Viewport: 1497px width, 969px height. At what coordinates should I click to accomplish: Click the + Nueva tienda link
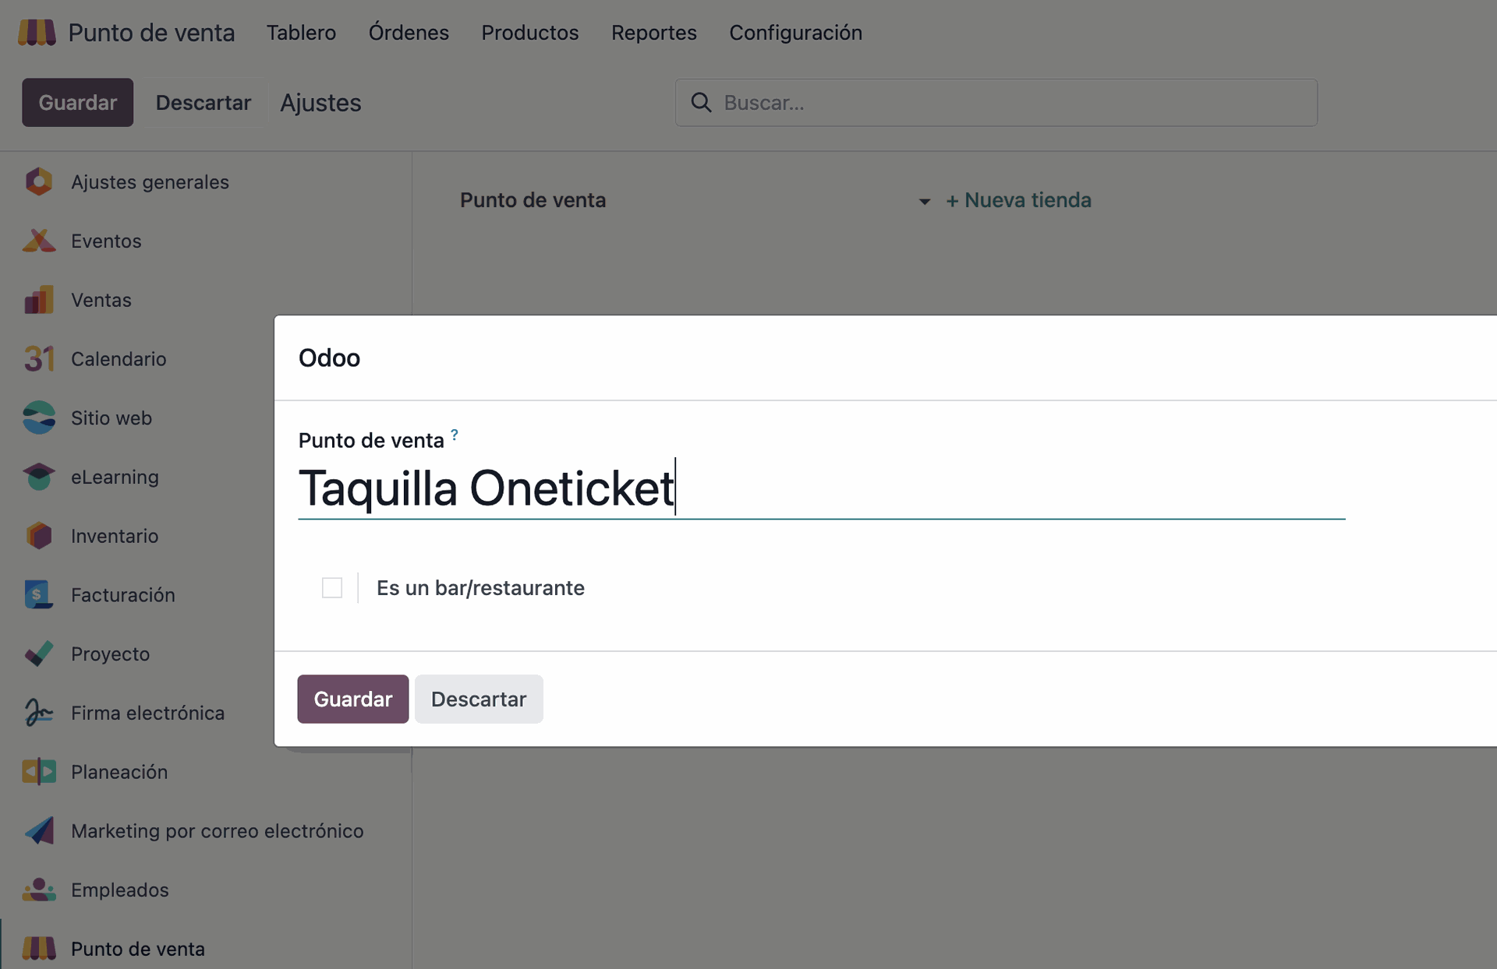tap(1018, 200)
